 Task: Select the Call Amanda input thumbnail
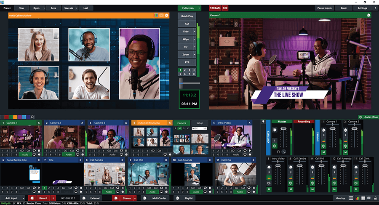tap(192, 174)
